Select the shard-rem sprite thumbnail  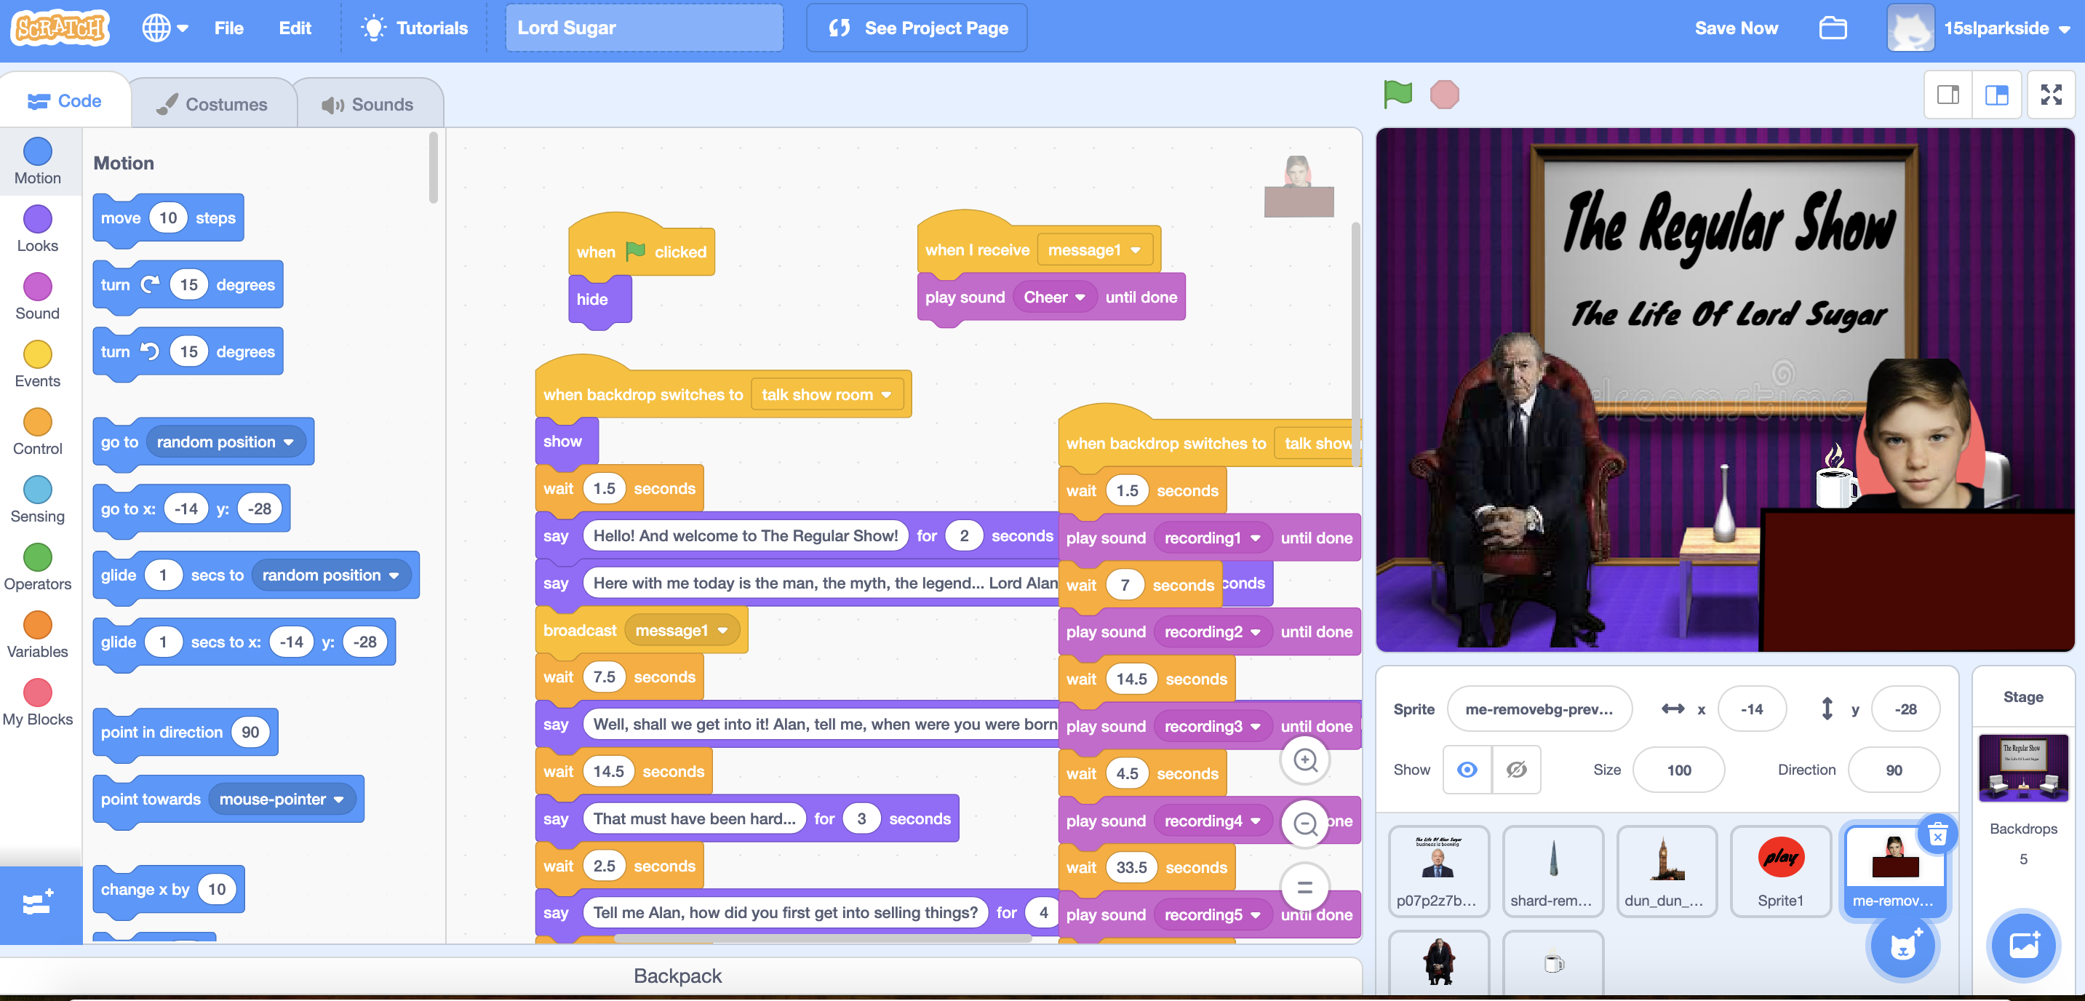coord(1552,871)
